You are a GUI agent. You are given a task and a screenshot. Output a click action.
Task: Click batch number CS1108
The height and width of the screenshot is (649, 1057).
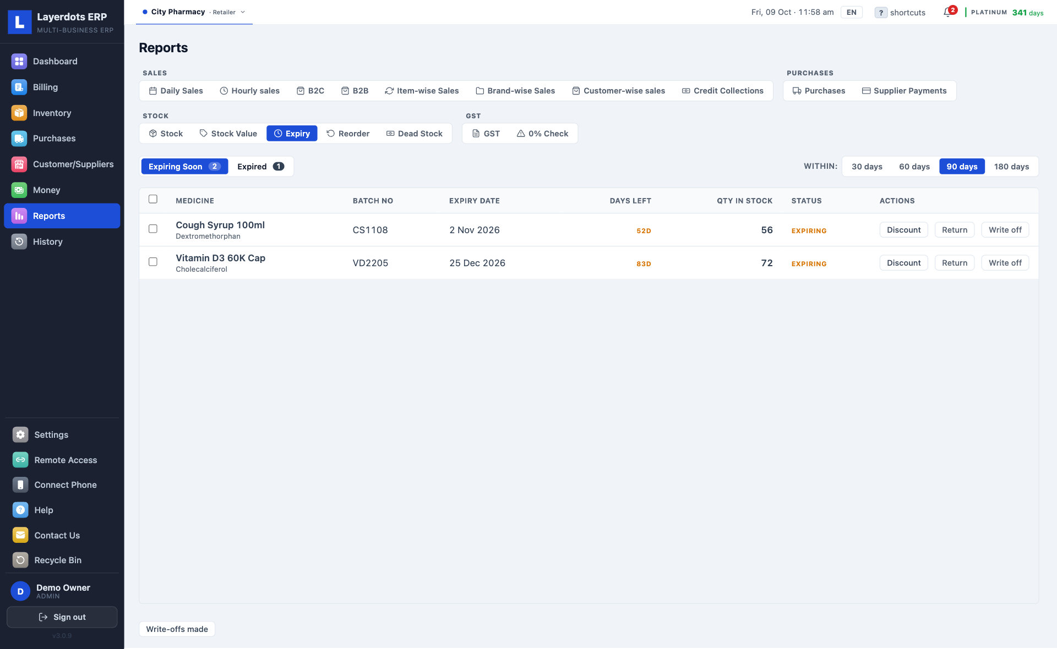coord(370,230)
